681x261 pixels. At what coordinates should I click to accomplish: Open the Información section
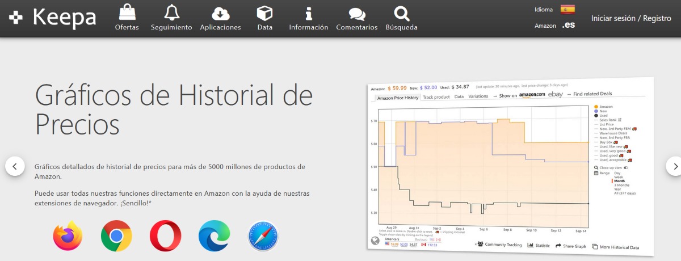308,18
